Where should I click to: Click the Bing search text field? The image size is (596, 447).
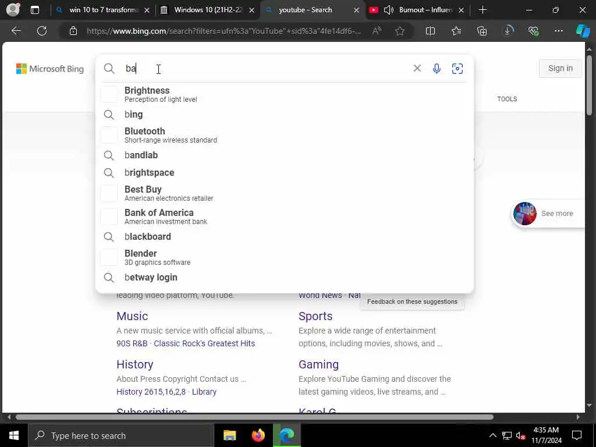coord(266,69)
